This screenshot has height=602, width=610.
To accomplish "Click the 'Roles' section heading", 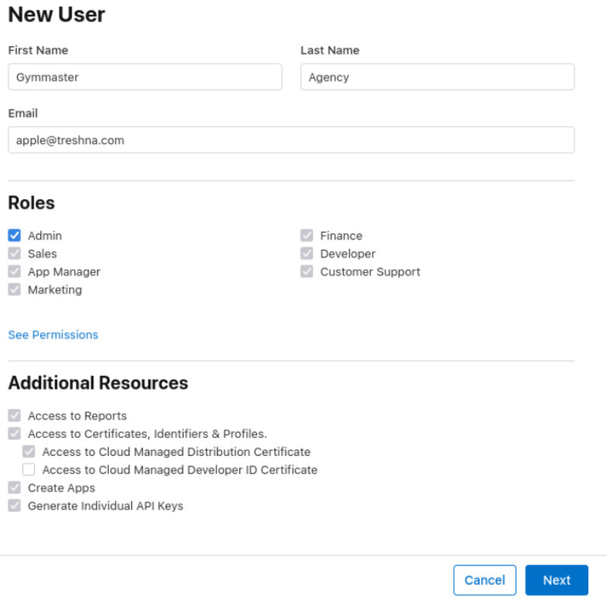I will tap(31, 203).
